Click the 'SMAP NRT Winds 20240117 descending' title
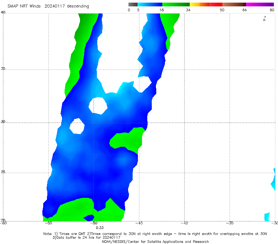Viewport: 278px width, 244px height. (x=48, y=6)
